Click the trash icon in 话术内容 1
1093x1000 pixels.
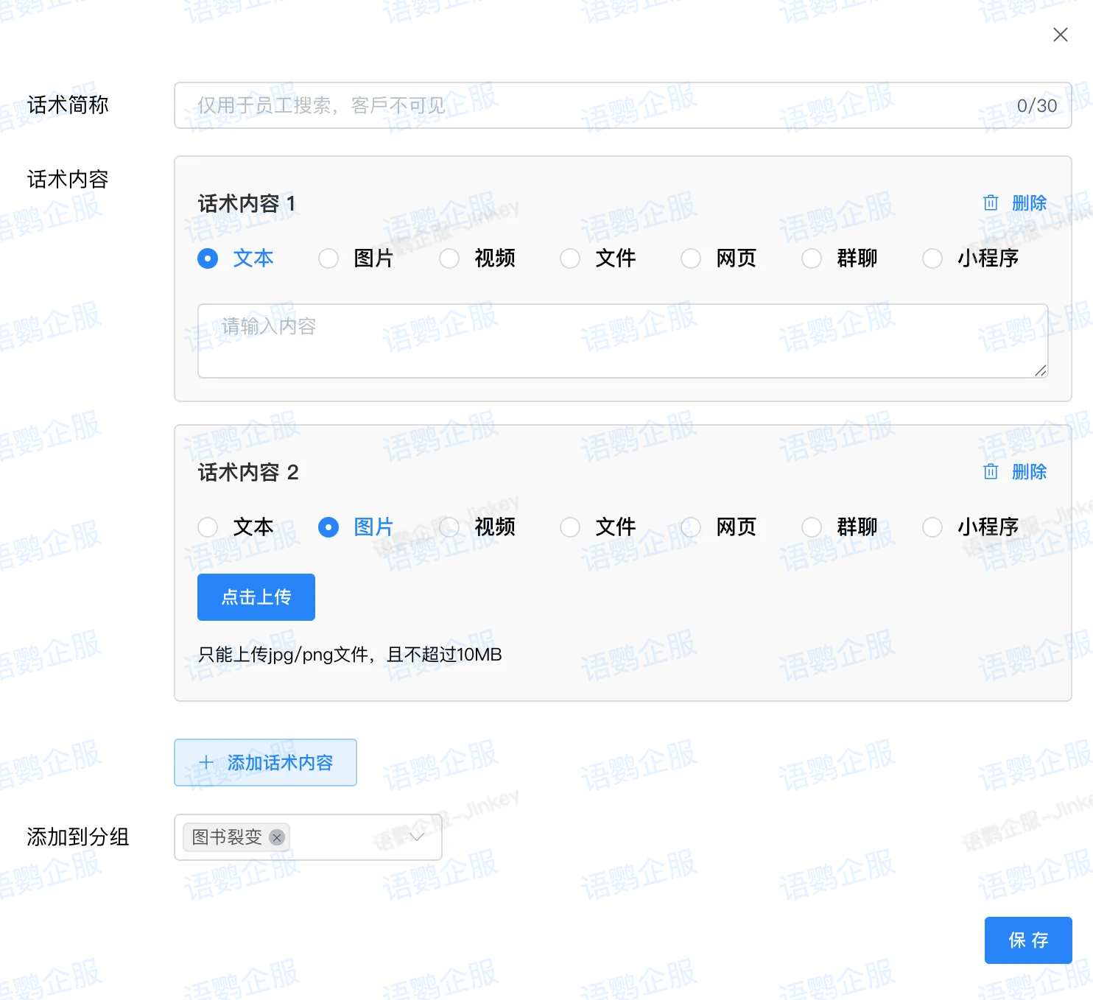(x=991, y=203)
